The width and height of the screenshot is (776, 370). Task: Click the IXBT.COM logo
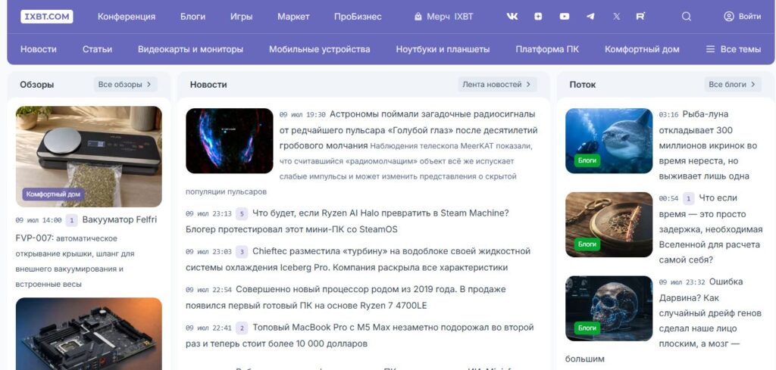click(x=46, y=17)
